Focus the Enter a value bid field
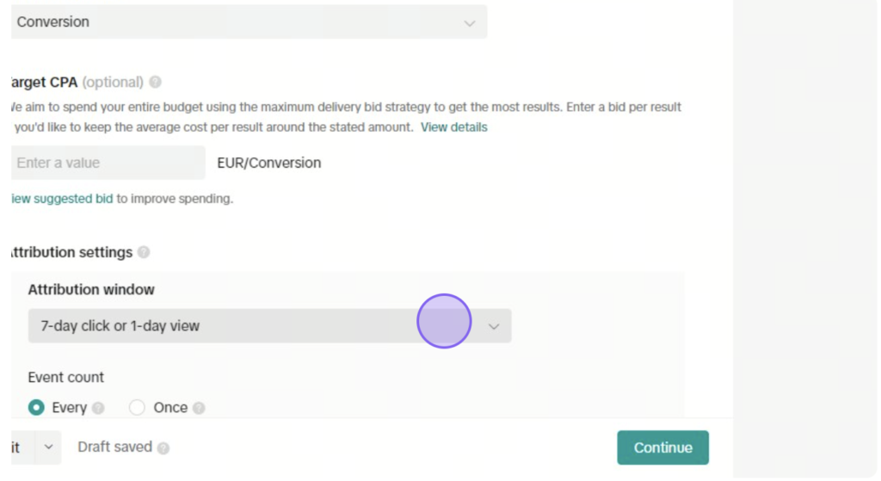881x481 pixels. click(108, 163)
